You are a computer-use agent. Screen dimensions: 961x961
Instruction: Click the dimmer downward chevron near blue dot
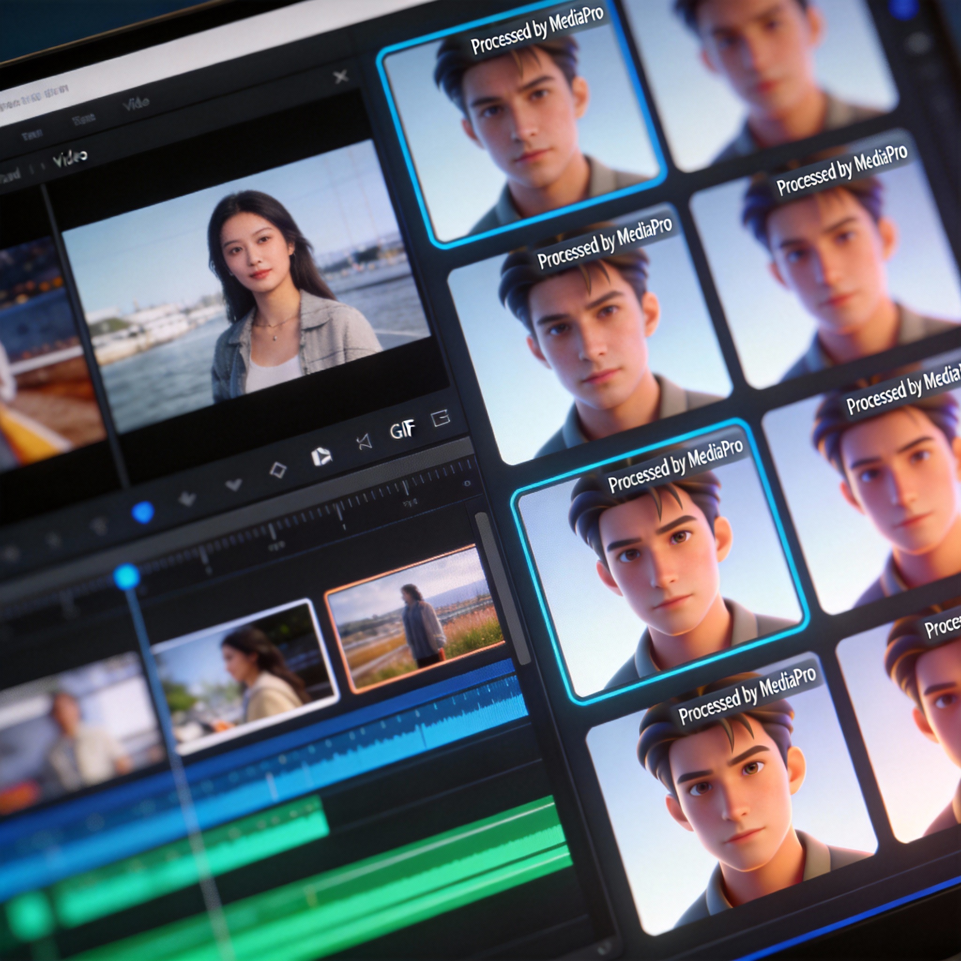coord(188,498)
